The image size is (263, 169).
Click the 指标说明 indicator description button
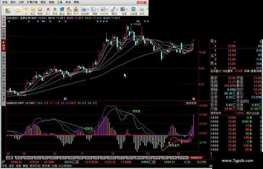coord(191,103)
